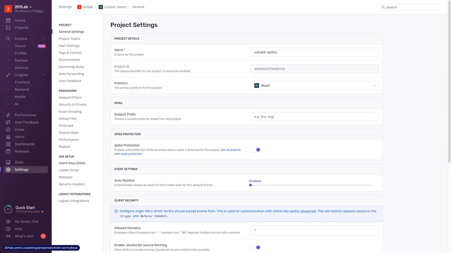This screenshot has height=253, width=451.
Task: Click the info icon in Client Security
Action: click(116, 211)
